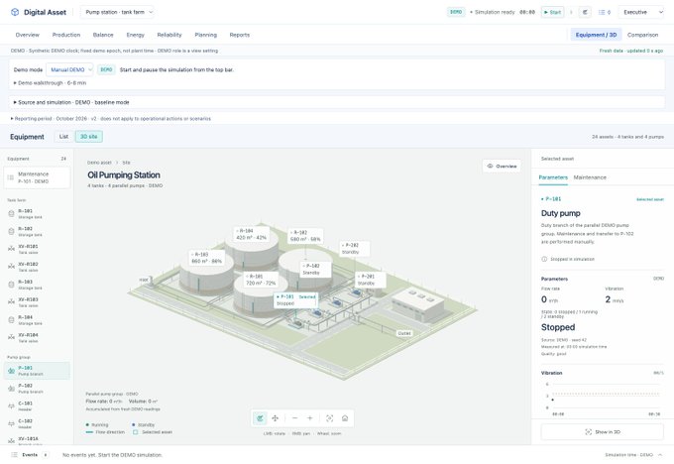Select R-104 storage tank icon in list
This screenshot has width=674, height=464.
click(11, 319)
